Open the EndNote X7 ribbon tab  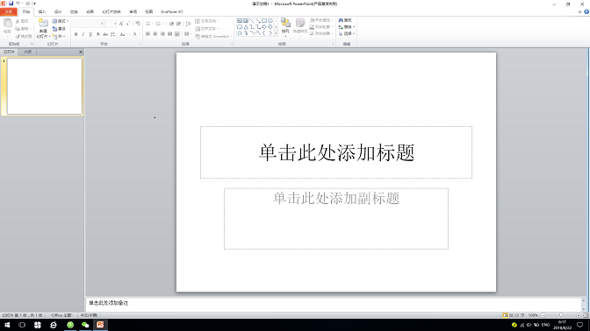pos(172,12)
